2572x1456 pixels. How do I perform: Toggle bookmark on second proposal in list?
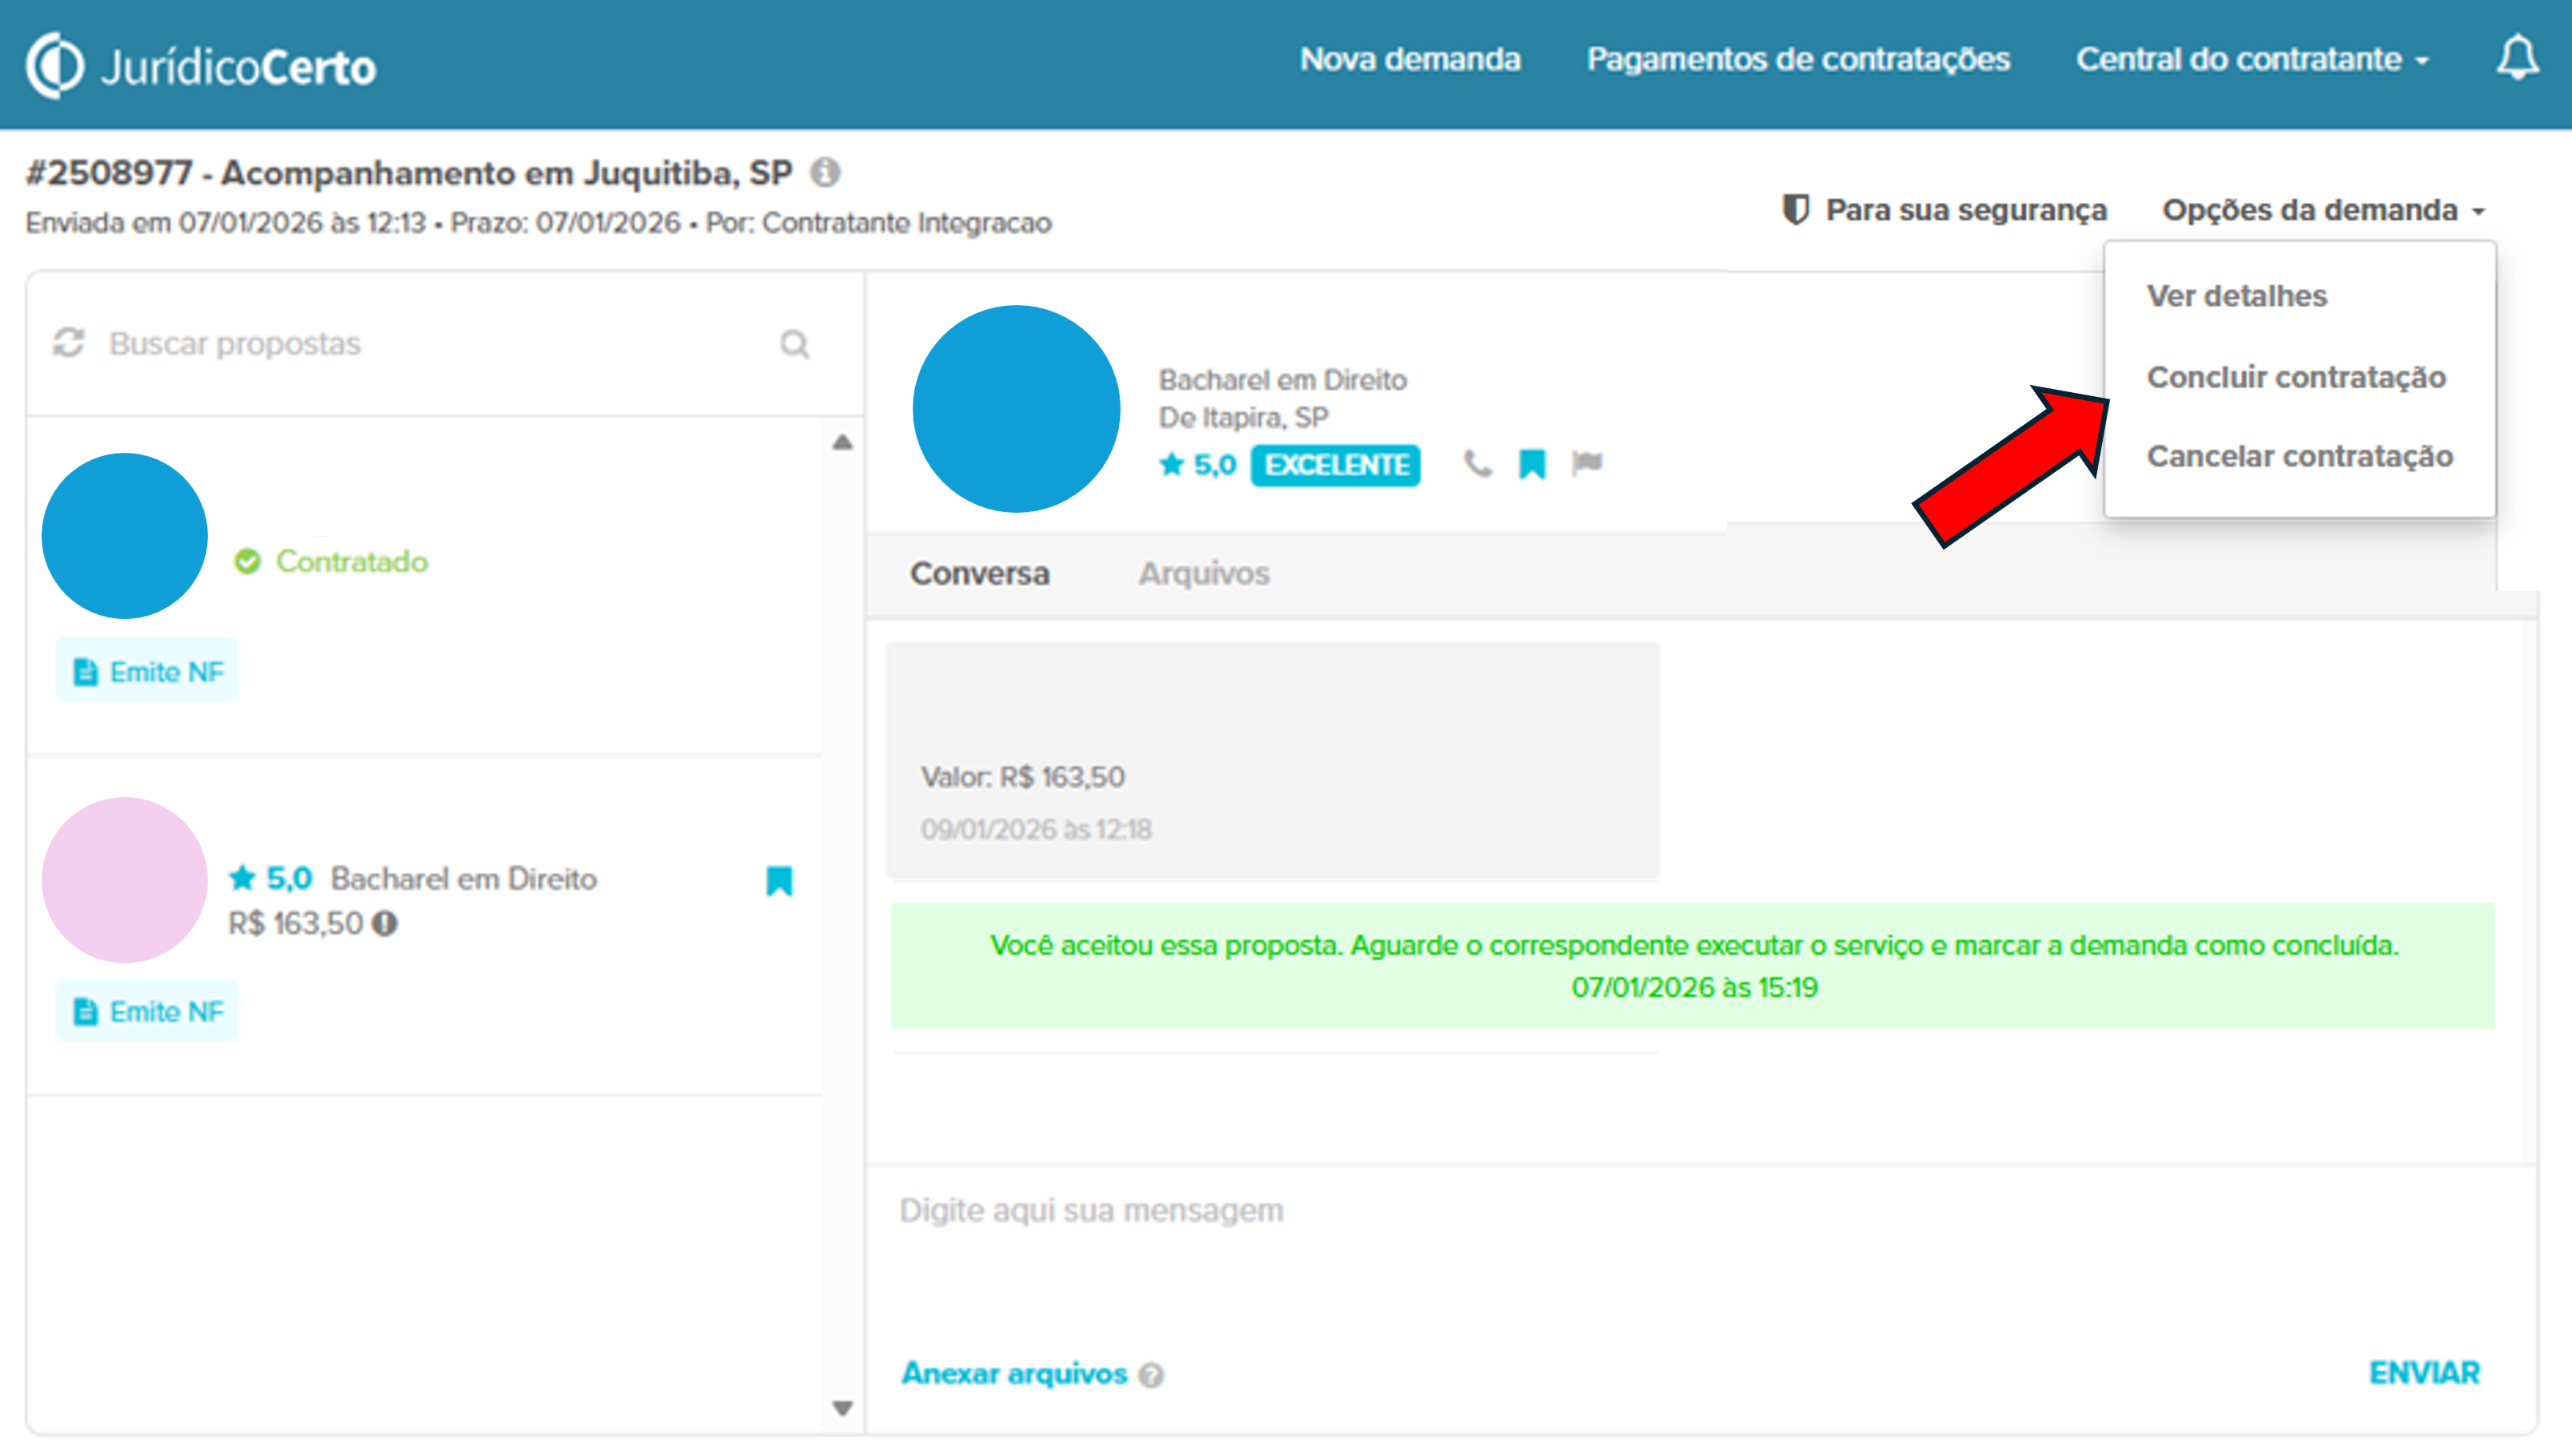779,880
